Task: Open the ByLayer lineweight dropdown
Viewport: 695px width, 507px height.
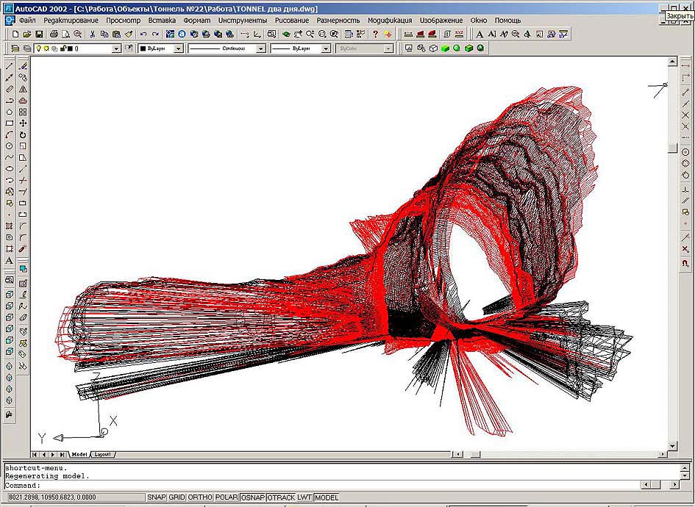Action: tap(326, 48)
